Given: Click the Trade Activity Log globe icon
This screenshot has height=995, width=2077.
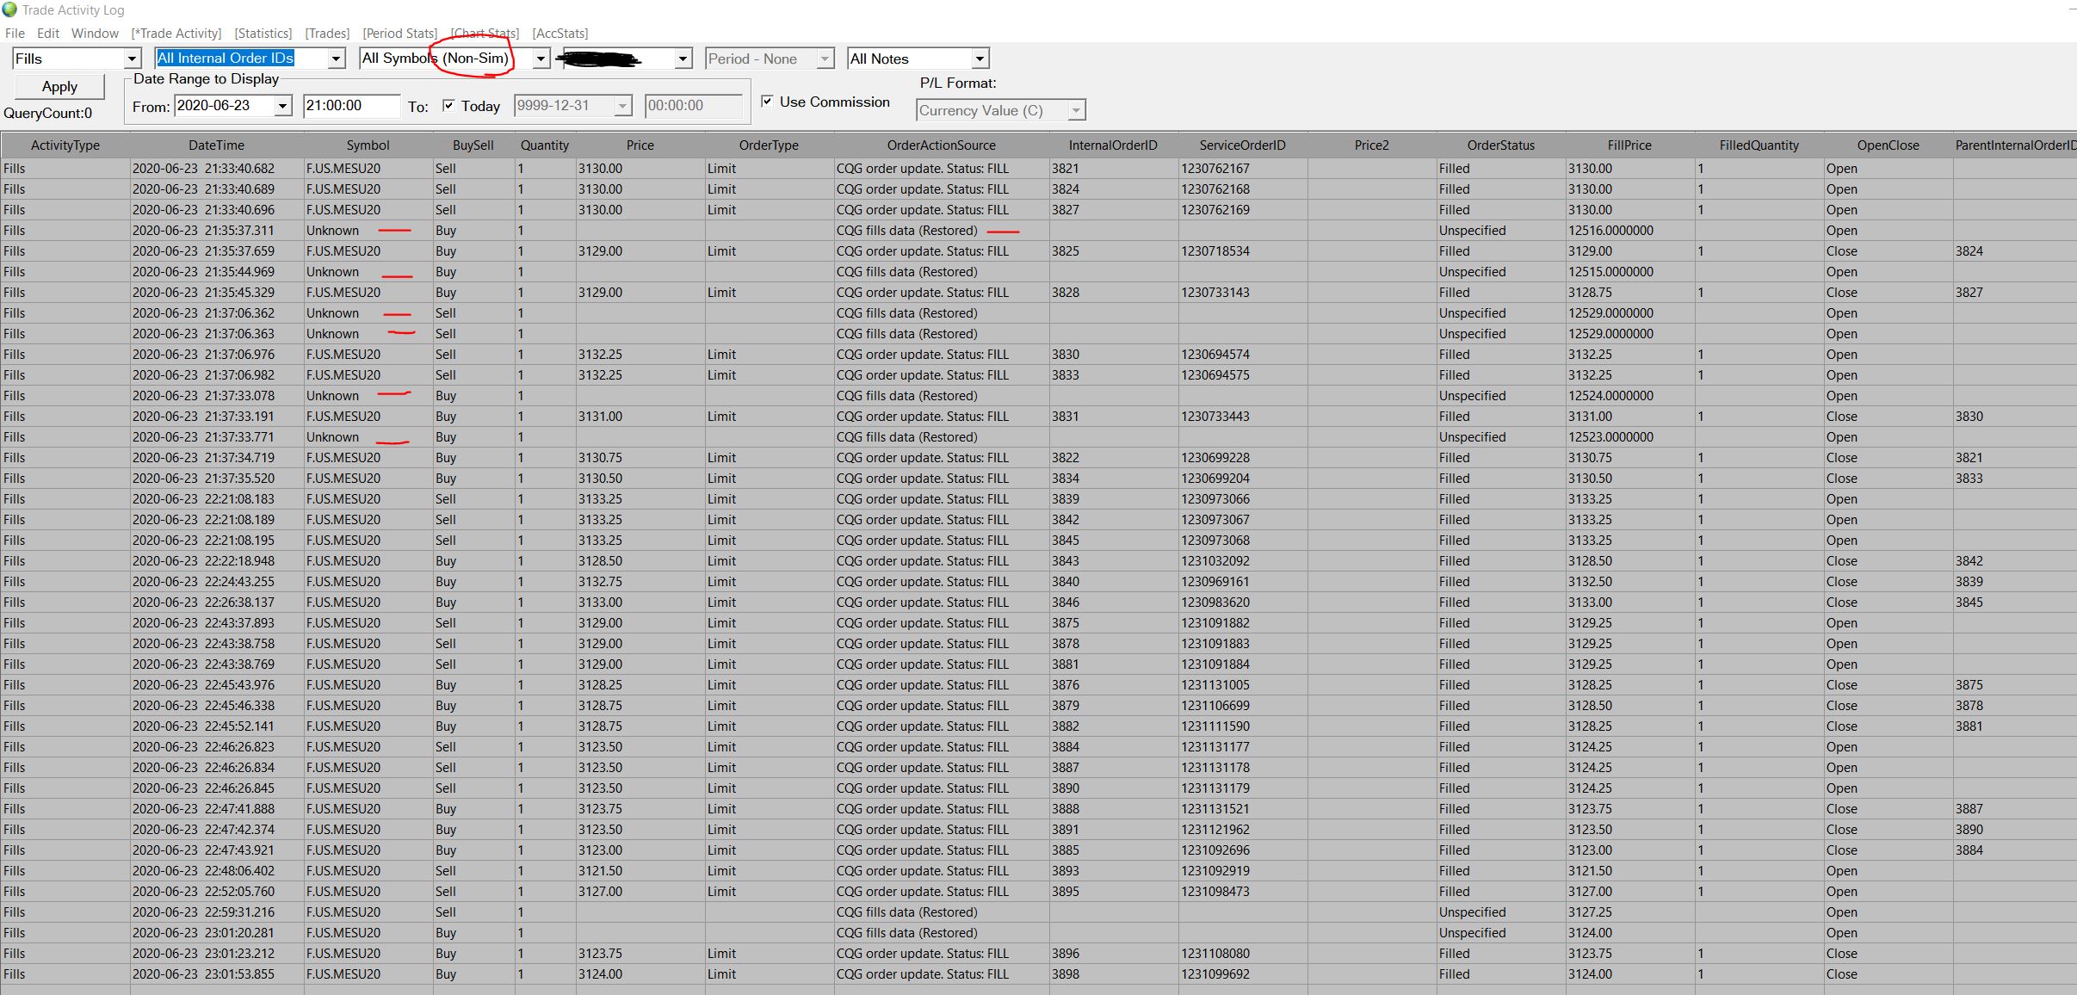Looking at the screenshot, I should [9, 9].
